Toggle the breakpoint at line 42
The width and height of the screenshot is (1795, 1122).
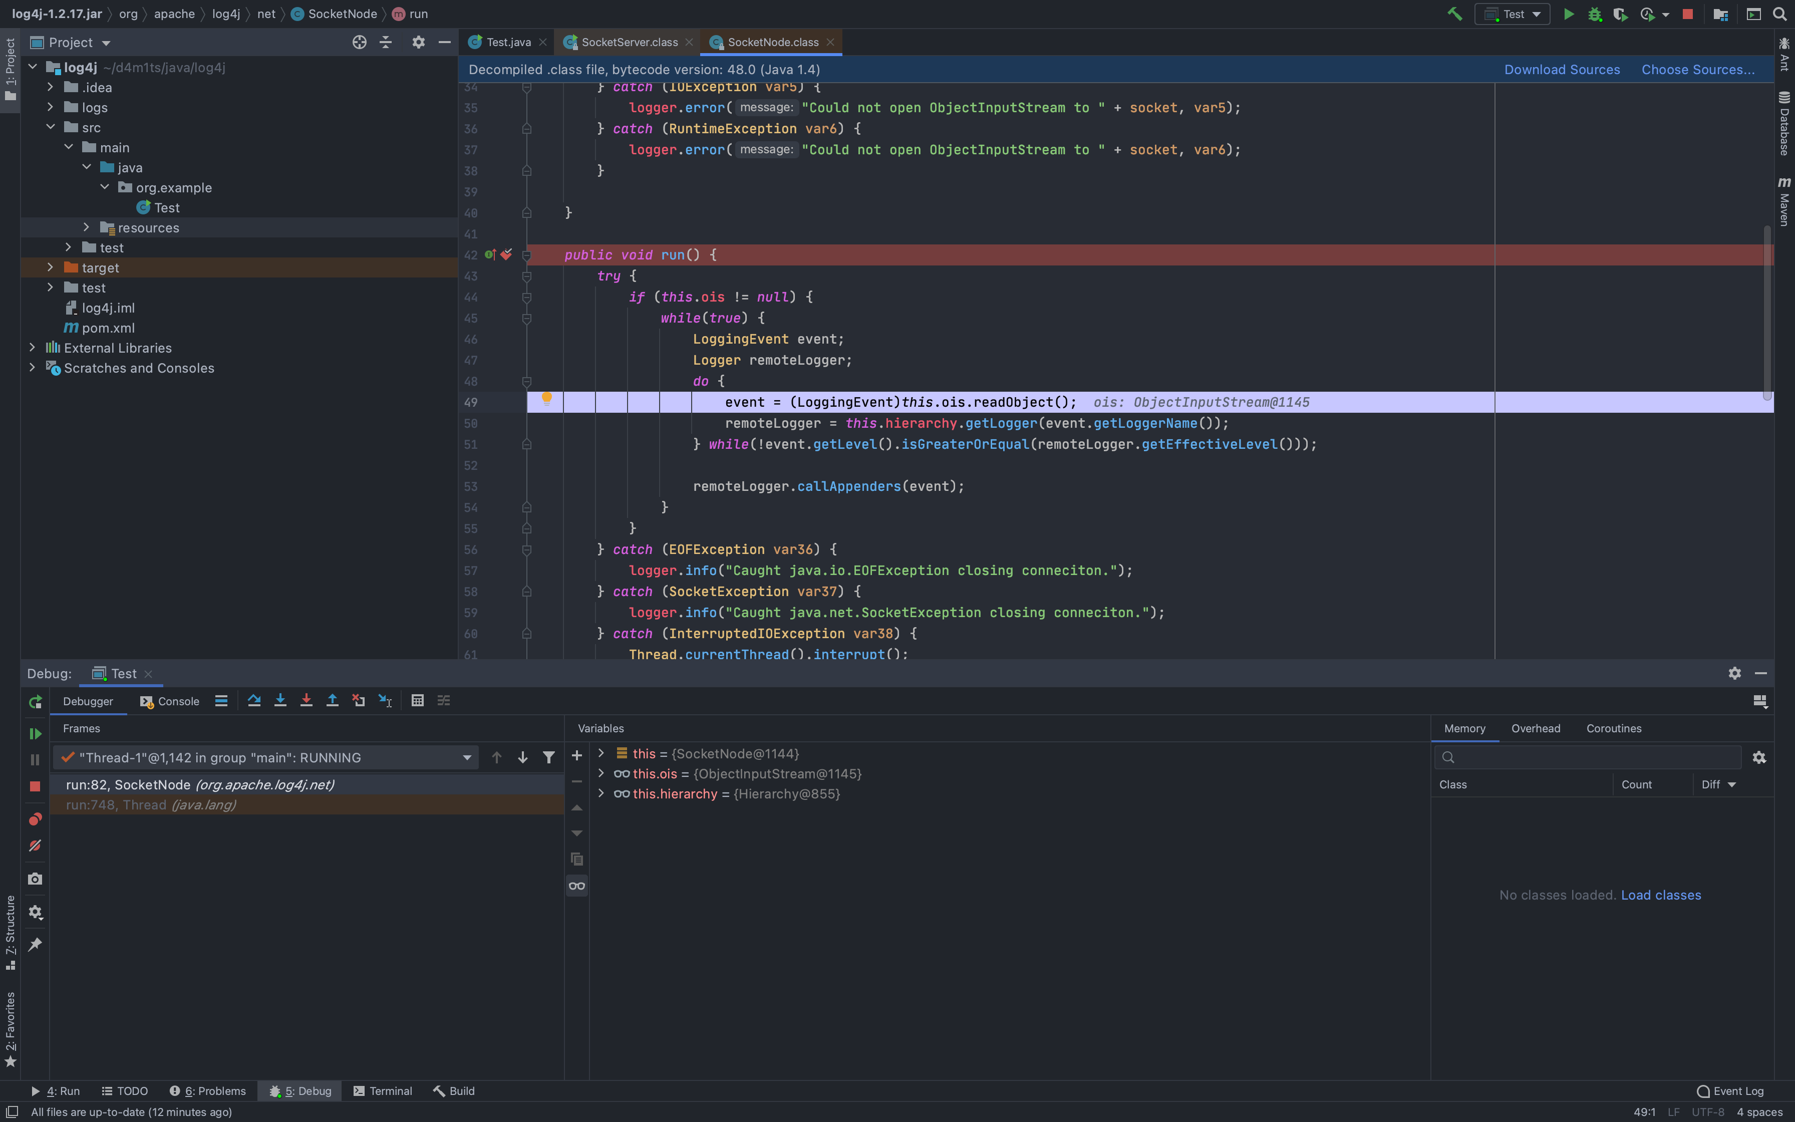point(506,254)
